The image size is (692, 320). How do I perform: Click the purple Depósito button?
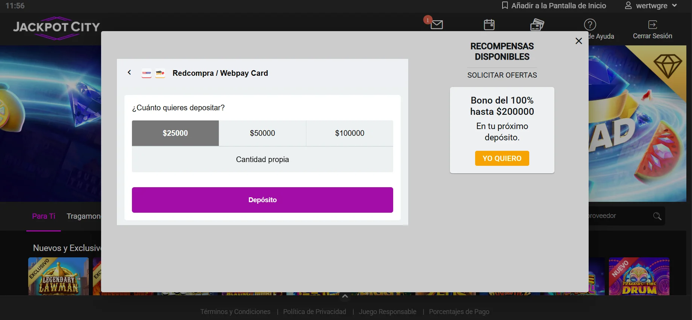262,200
